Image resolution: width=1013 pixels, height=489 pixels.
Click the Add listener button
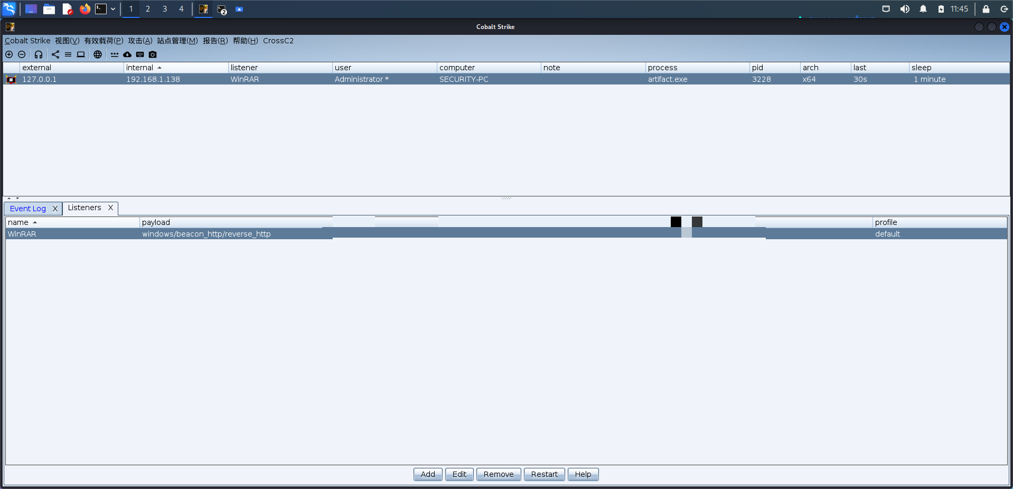coord(428,474)
